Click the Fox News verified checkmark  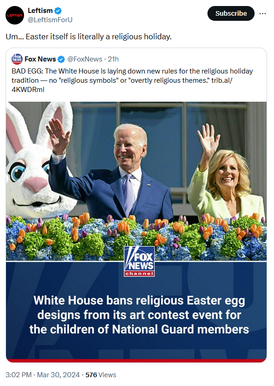click(x=61, y=59)
